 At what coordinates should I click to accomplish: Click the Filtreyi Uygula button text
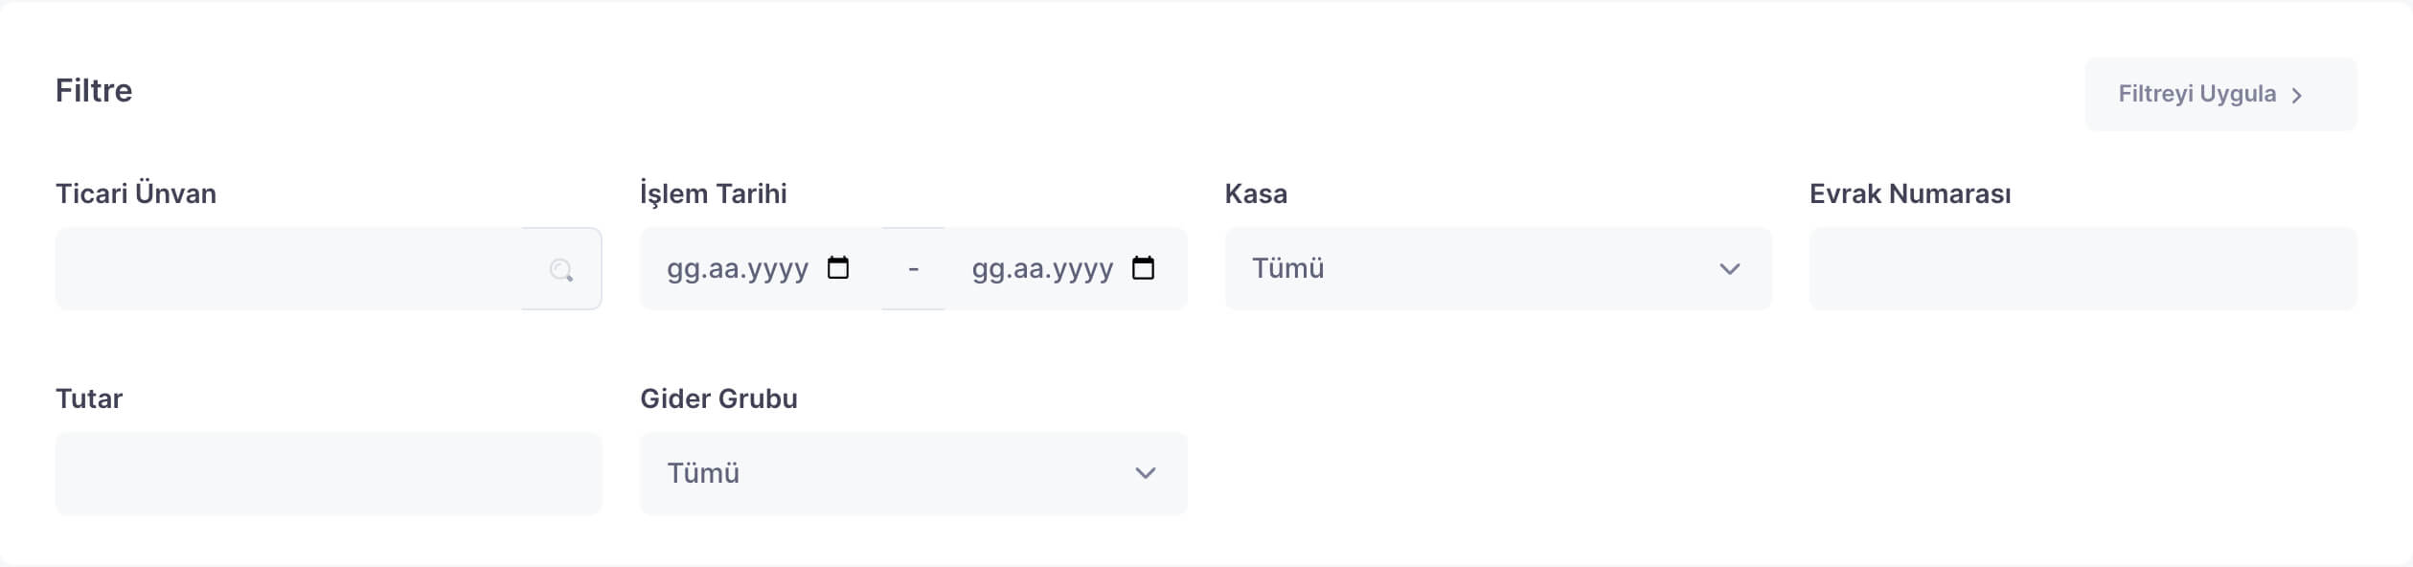(x=2197, y=94)
